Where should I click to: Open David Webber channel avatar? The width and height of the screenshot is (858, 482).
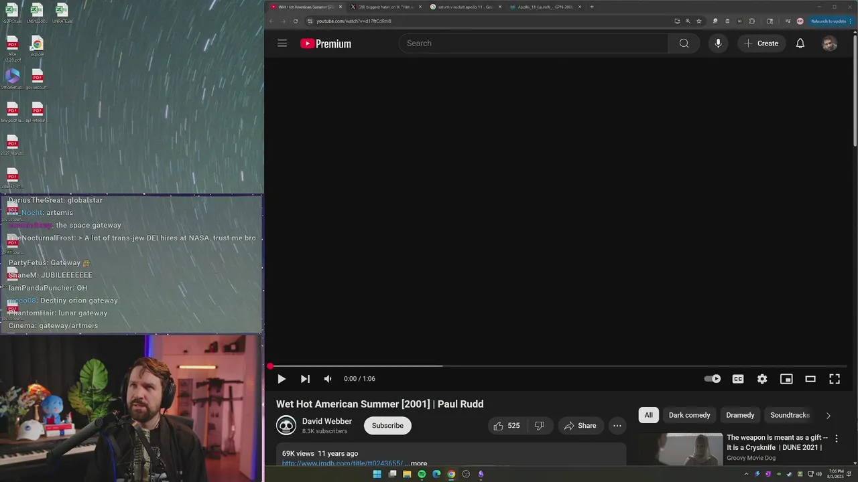point(286,426)
